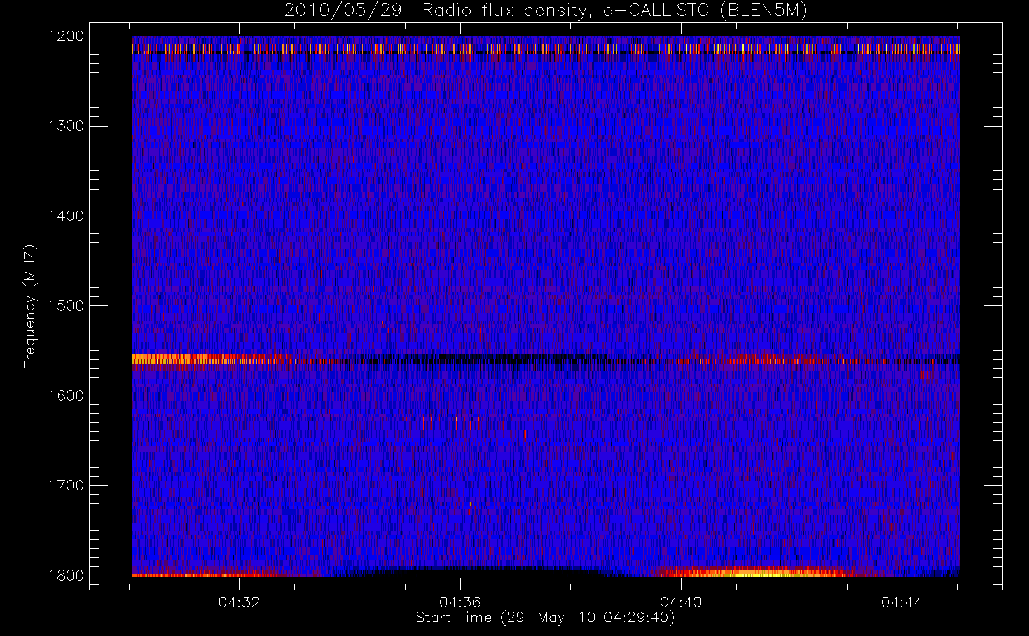
Task: Click the 04:40 time tick label
Action: coord(680,602)
